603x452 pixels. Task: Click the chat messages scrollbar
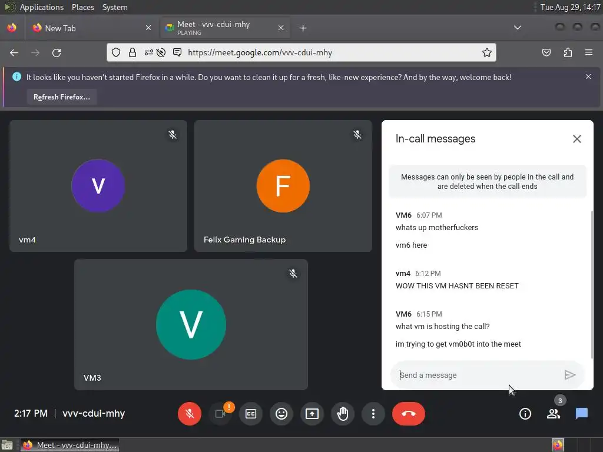[x=591, y=284]
